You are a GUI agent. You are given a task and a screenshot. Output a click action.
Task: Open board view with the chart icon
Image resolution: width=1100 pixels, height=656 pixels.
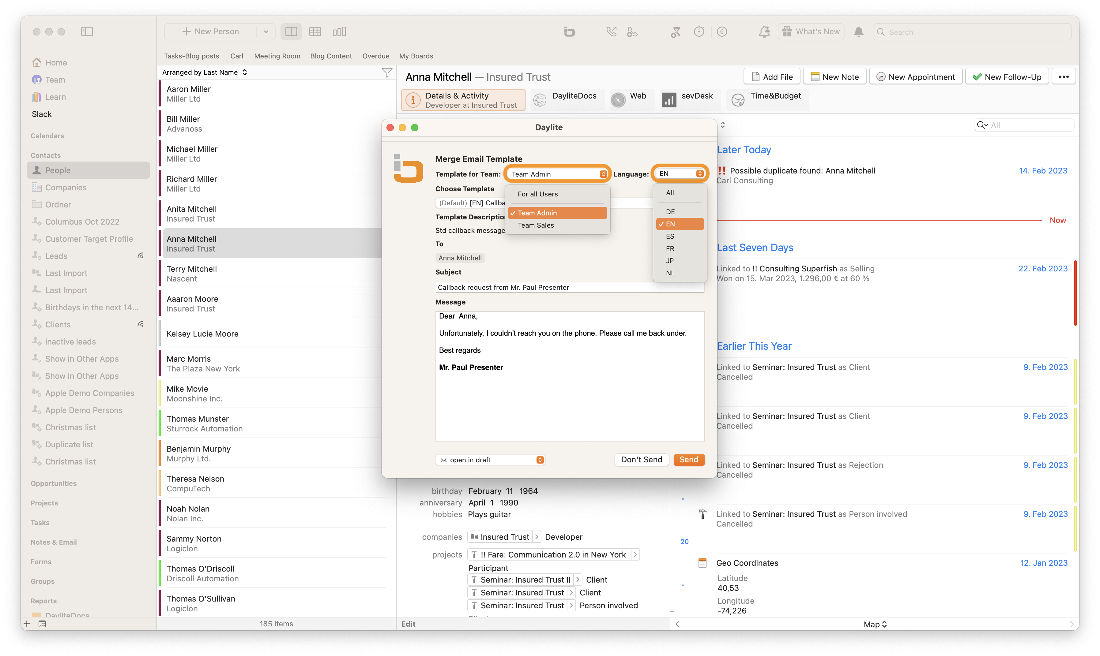[339, 32]
